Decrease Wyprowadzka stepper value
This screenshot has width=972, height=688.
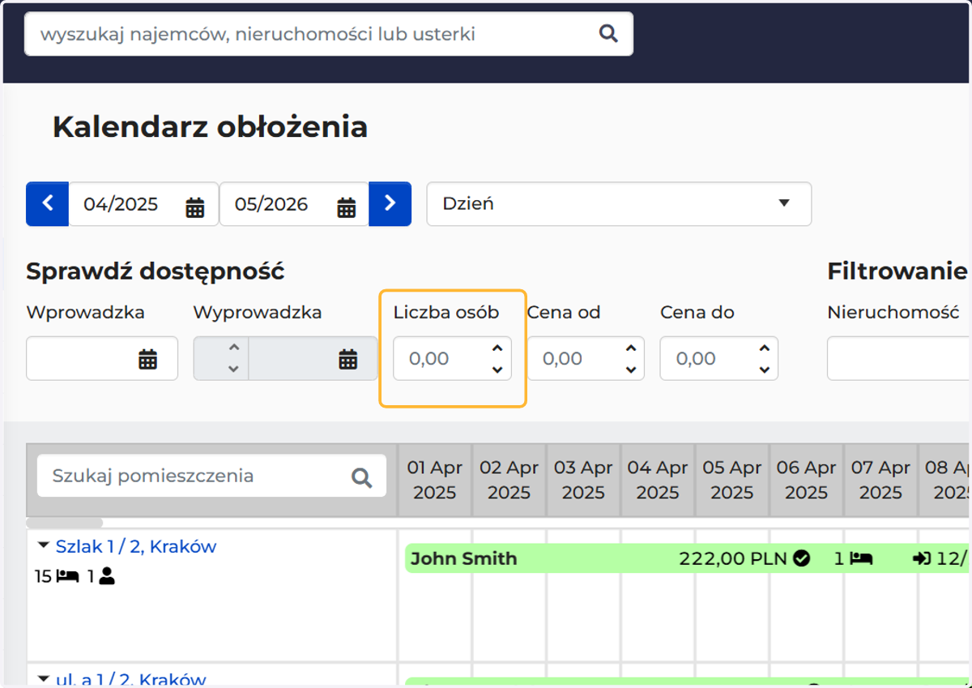coord(233,370)
